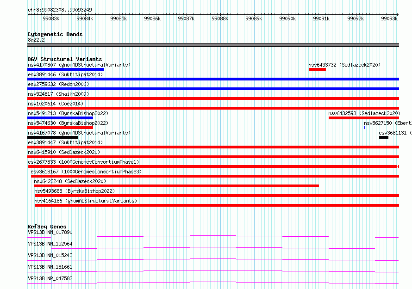This screenshot has height=289, width=412.
Task: Click the 99083k ruler position
Action: [51, 18]
